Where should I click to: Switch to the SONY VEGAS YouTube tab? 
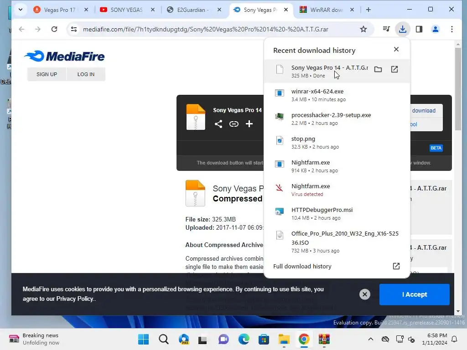point(127,10)
